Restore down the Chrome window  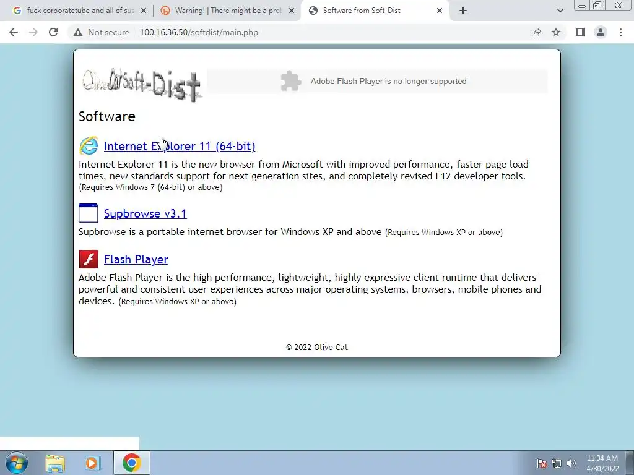597,5
